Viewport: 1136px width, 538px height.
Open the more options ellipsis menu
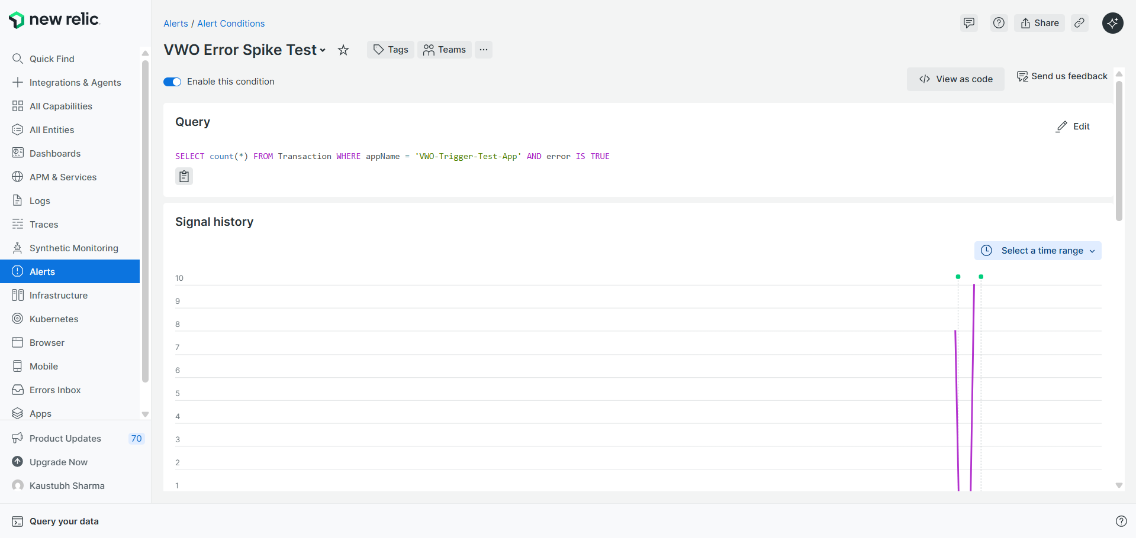pyautogui.click(x=484, y=50)
